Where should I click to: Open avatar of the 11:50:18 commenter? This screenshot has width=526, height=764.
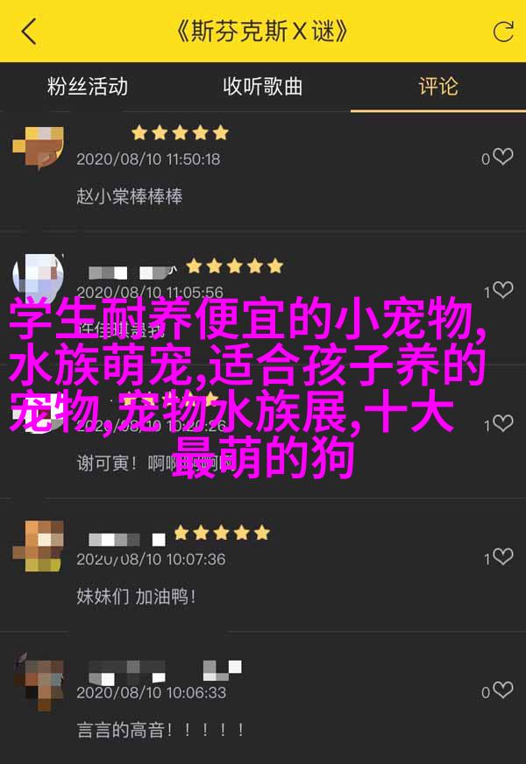tap(38, 148)
